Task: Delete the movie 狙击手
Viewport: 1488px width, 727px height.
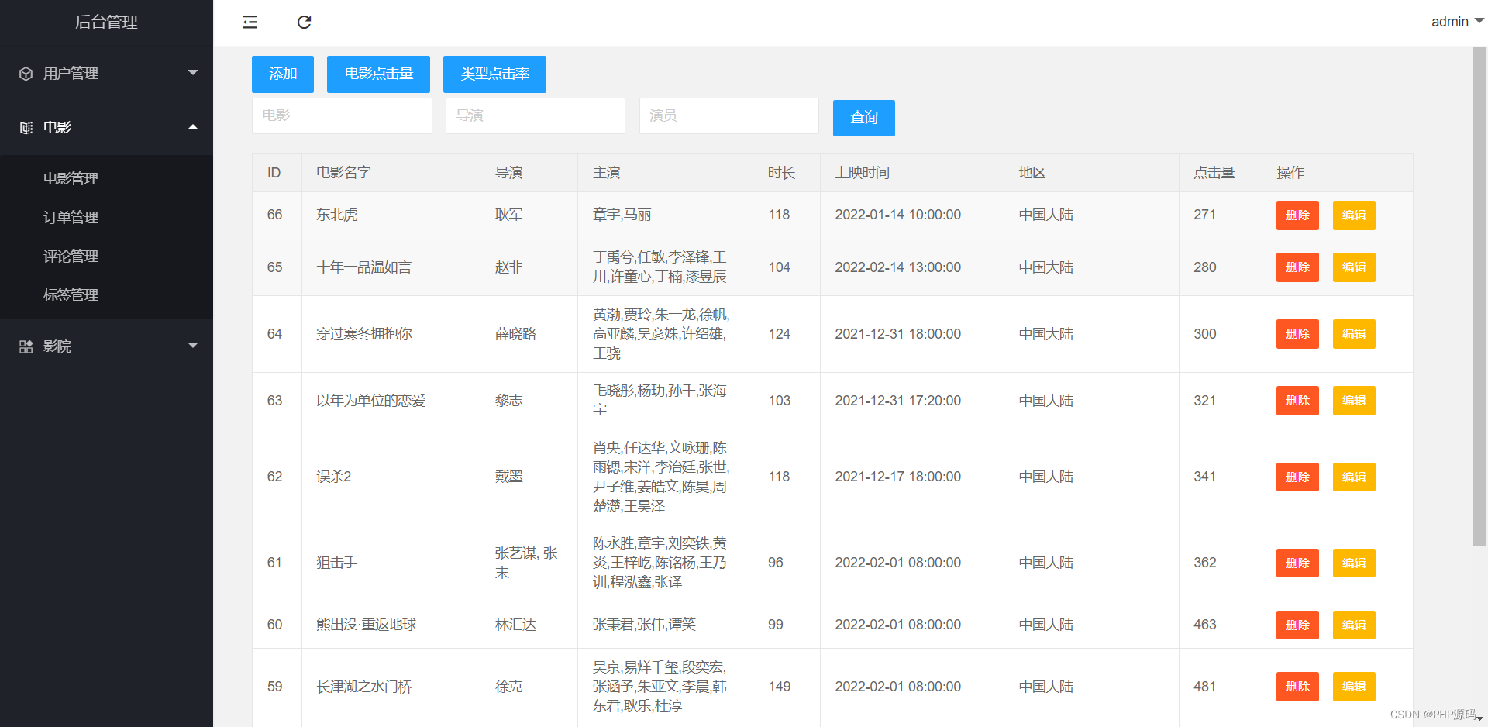Action: [1297, 563]
